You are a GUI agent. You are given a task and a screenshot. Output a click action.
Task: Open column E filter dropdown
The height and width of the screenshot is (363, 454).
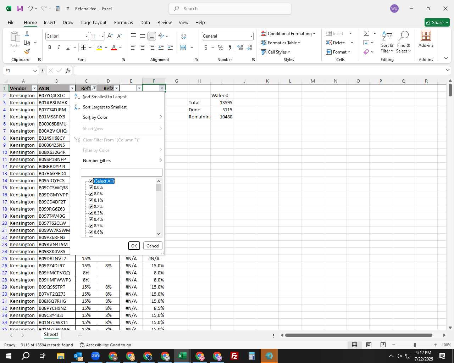click(x=139, y=88)
